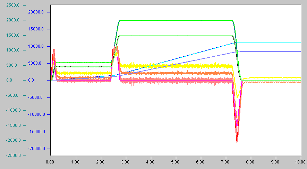The image size is (307, 169).
Task: Click the blue -5000.0 axis label
Action: click(x=36, y=97)
